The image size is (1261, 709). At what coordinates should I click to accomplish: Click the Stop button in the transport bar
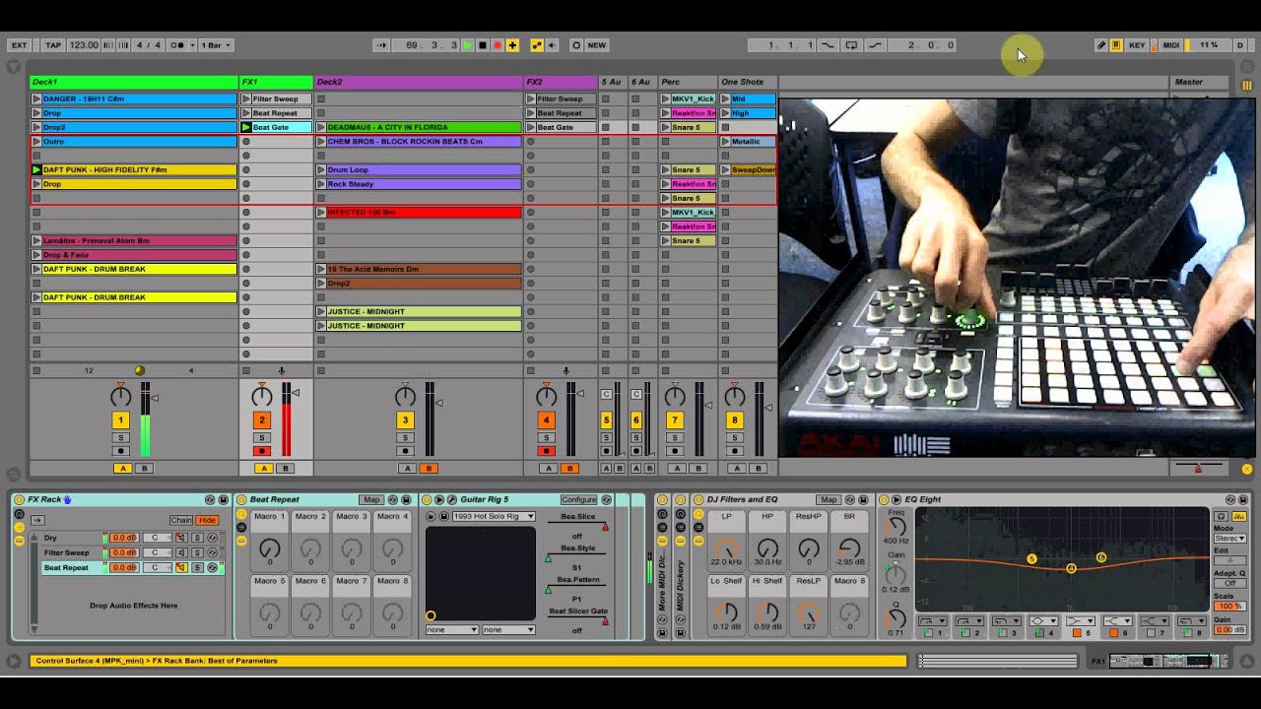[482, 45]
